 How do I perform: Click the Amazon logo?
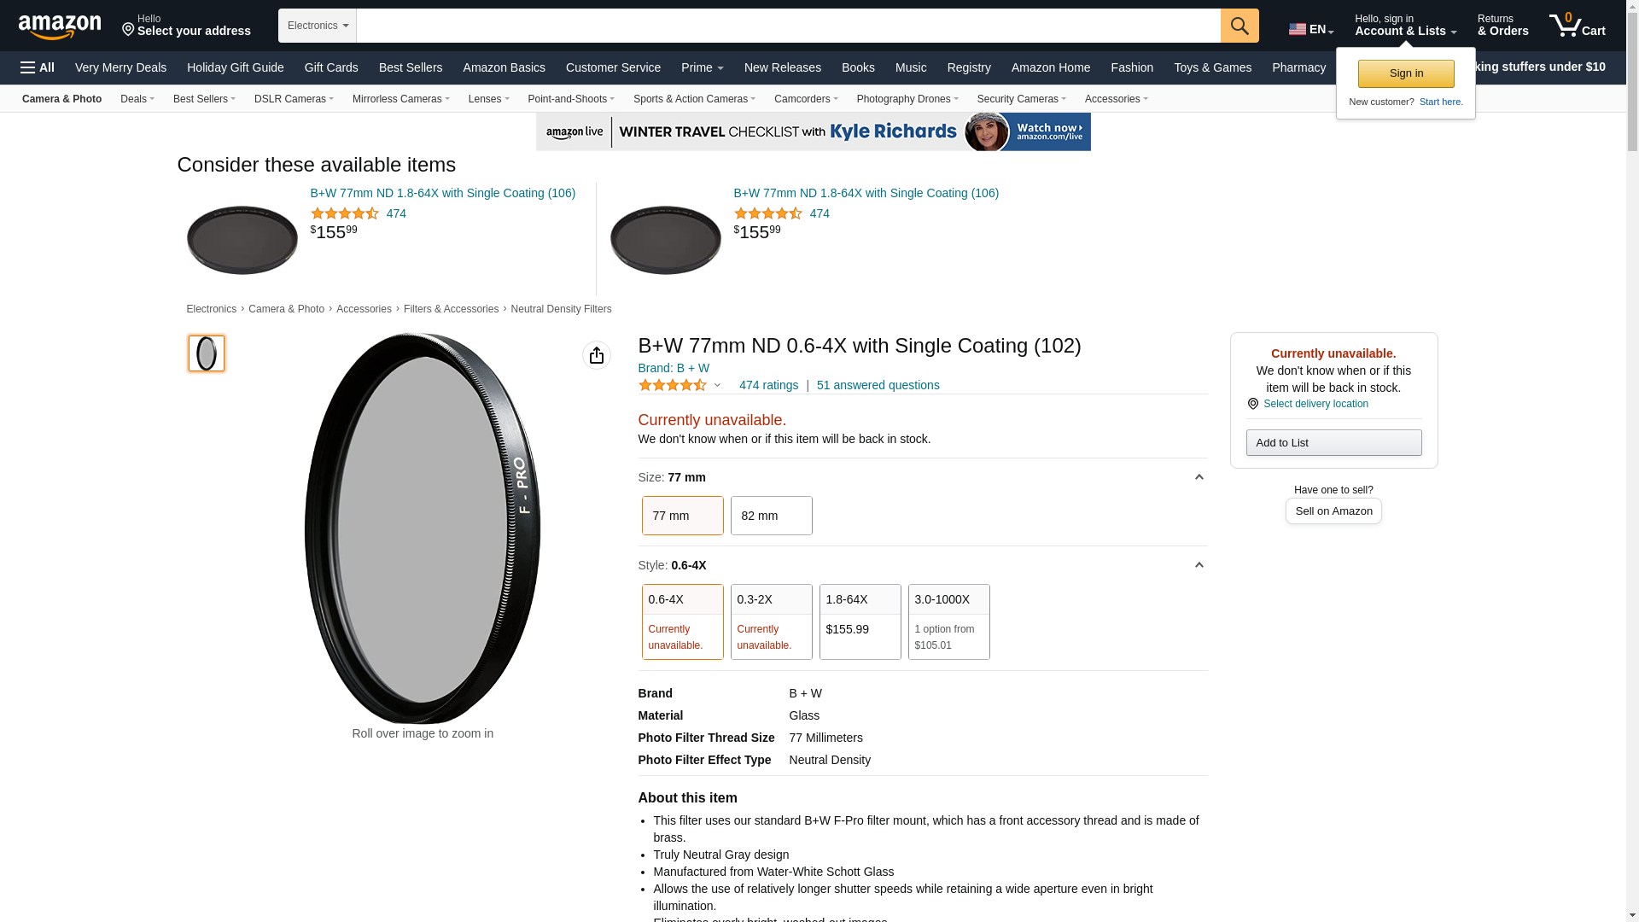[60, 26]
